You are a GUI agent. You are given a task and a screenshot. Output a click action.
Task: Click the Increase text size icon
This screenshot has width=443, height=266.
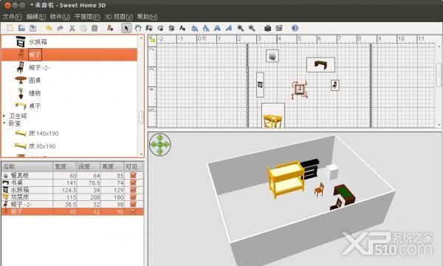(x=194, y=28)
